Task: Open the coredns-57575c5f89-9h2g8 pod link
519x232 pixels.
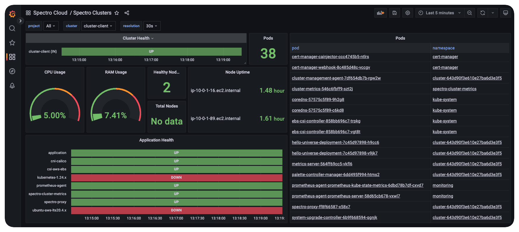Action: pos(318,99)
